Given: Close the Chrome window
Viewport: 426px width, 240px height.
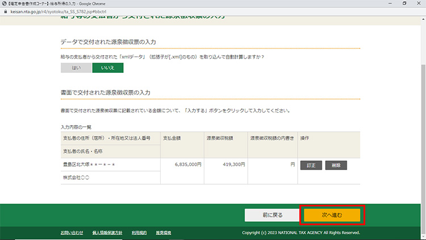Looking at the screenshot, I should 419,3.
